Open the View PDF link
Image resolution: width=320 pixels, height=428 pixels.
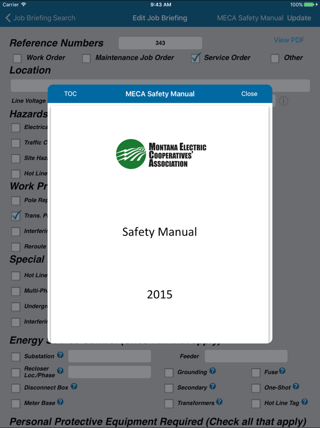coord(289,40)
